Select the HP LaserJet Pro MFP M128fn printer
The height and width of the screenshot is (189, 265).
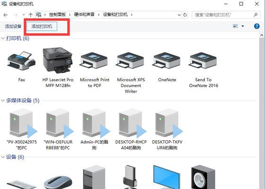click(x=58, y=60)
